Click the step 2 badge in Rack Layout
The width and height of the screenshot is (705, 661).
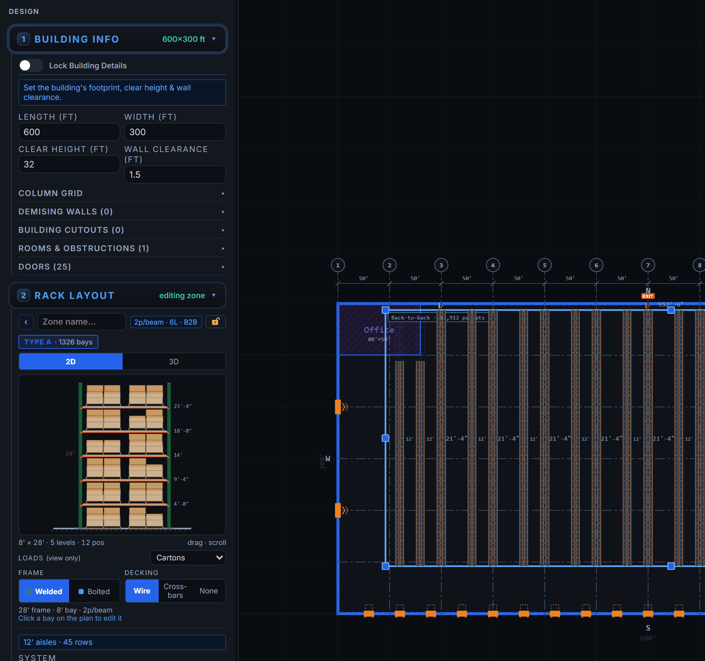point(23,295)
